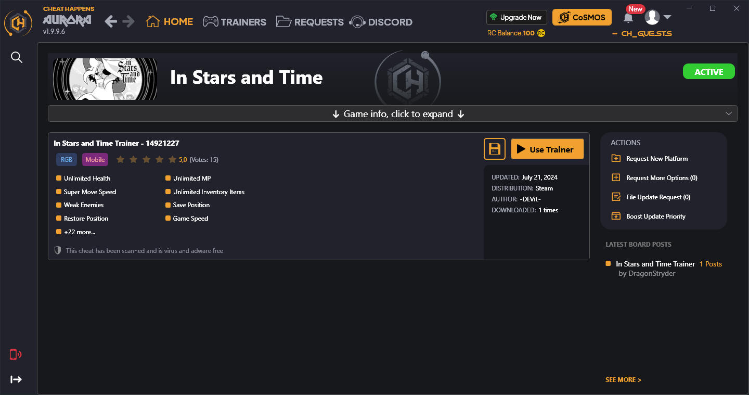Click the UPDATED July 21, 2024 text
Image resolution: width=749 pixels, height=395 pixels.
coord(524,177)
